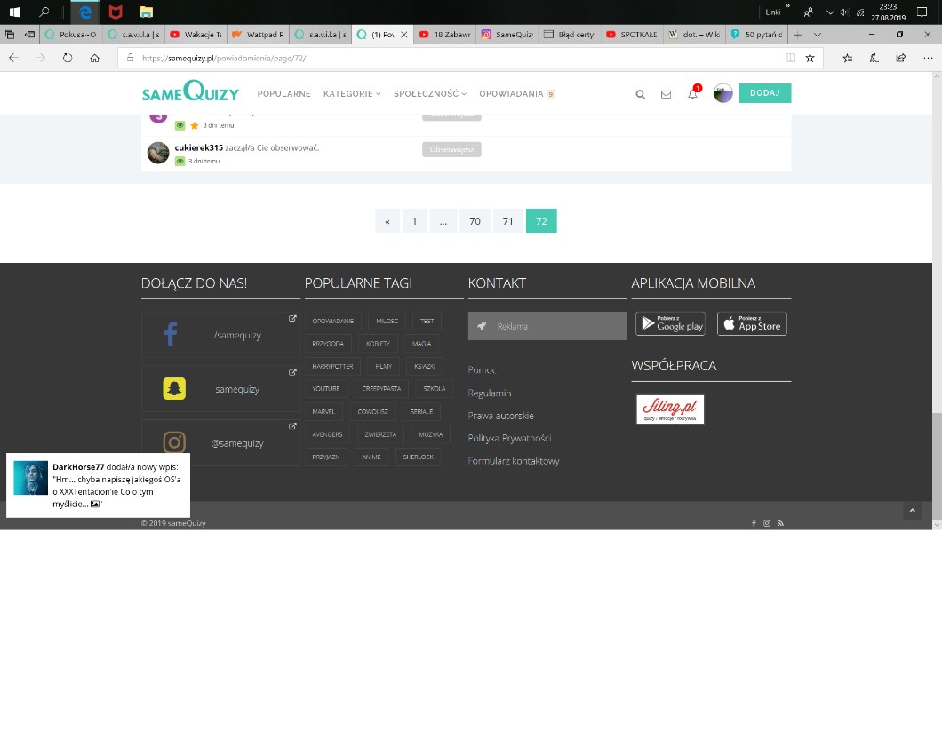Open the browser tab list chevron
Screen dimensions: 942x731
pyautogui.click(x=818, y=35)
